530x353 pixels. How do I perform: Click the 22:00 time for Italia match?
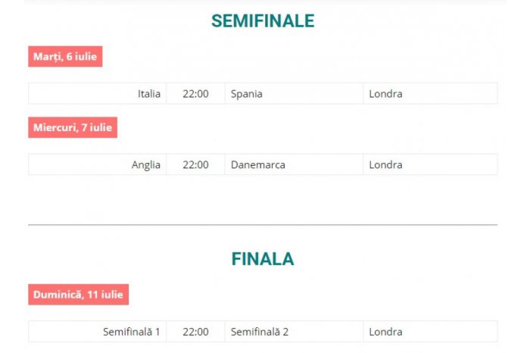pos(195,94)
